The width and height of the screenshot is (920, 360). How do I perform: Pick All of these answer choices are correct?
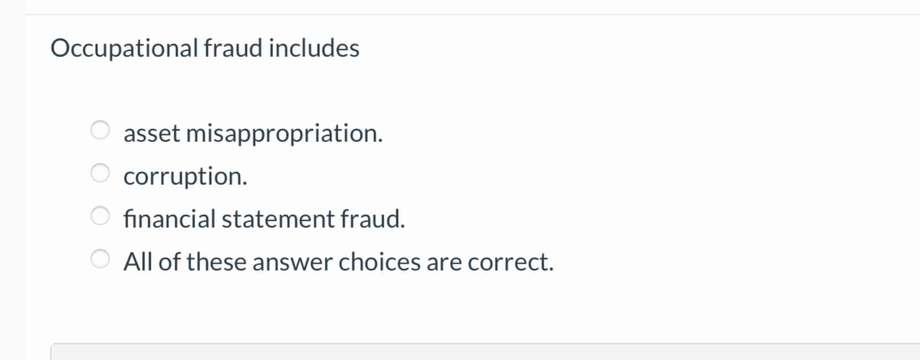(101, 259)
